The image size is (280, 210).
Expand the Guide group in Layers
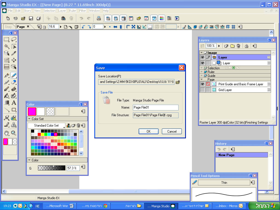pyautogui.click(x=202, y=75)
